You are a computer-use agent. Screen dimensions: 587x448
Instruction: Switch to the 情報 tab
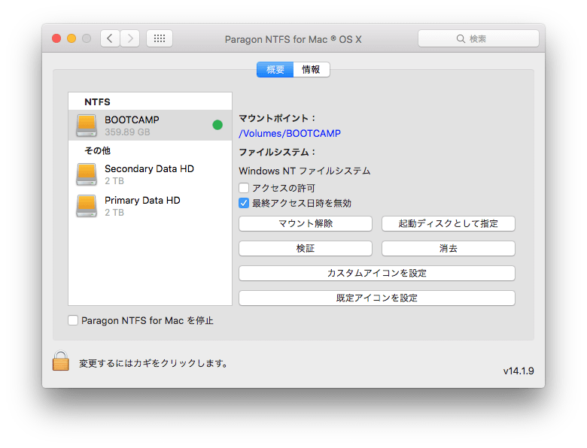coord(312,70)
